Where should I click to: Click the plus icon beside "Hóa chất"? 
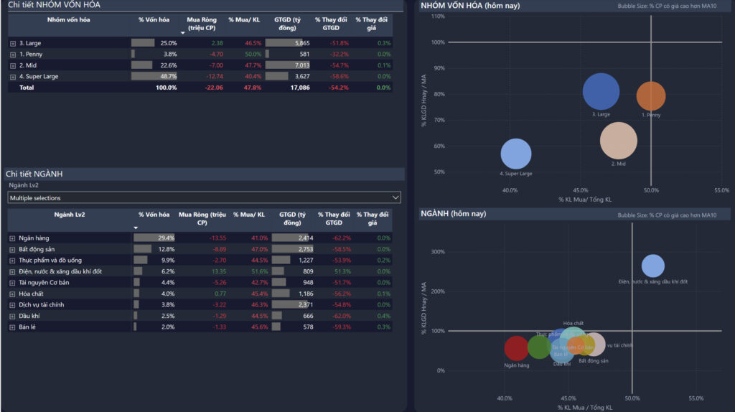[x=13, y=294]
